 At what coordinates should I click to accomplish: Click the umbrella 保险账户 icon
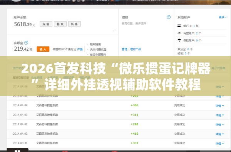[179, 40]
